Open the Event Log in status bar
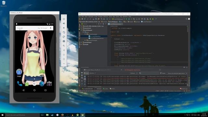Viewport: 208px width, 117px height. coord(184,89)
